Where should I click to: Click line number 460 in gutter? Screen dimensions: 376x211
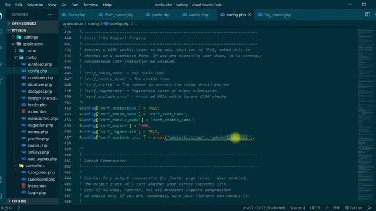68,155
